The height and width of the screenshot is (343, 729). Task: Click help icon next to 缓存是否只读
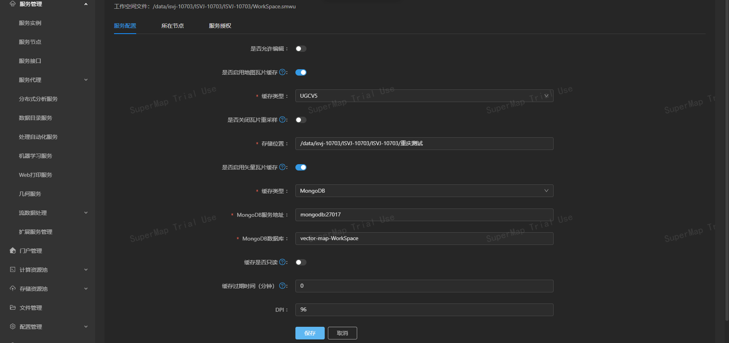(x=282, y=262)
